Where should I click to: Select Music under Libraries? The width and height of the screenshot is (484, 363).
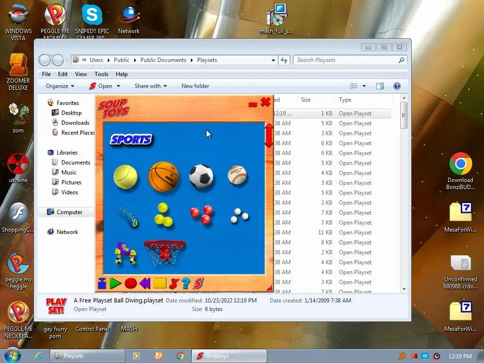pyautogui.click(x=69, y=172)
